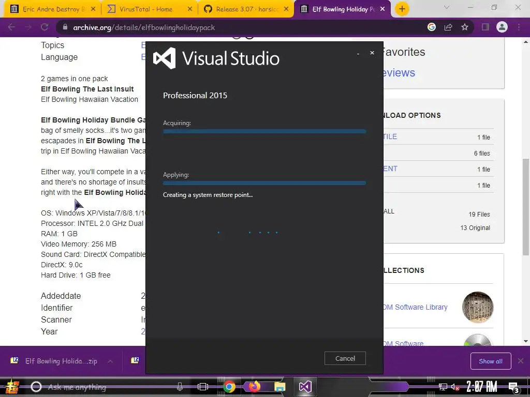Open Firefox from the taskbar
This screenshot has height=397, width=530.
(x=255, y=387)
